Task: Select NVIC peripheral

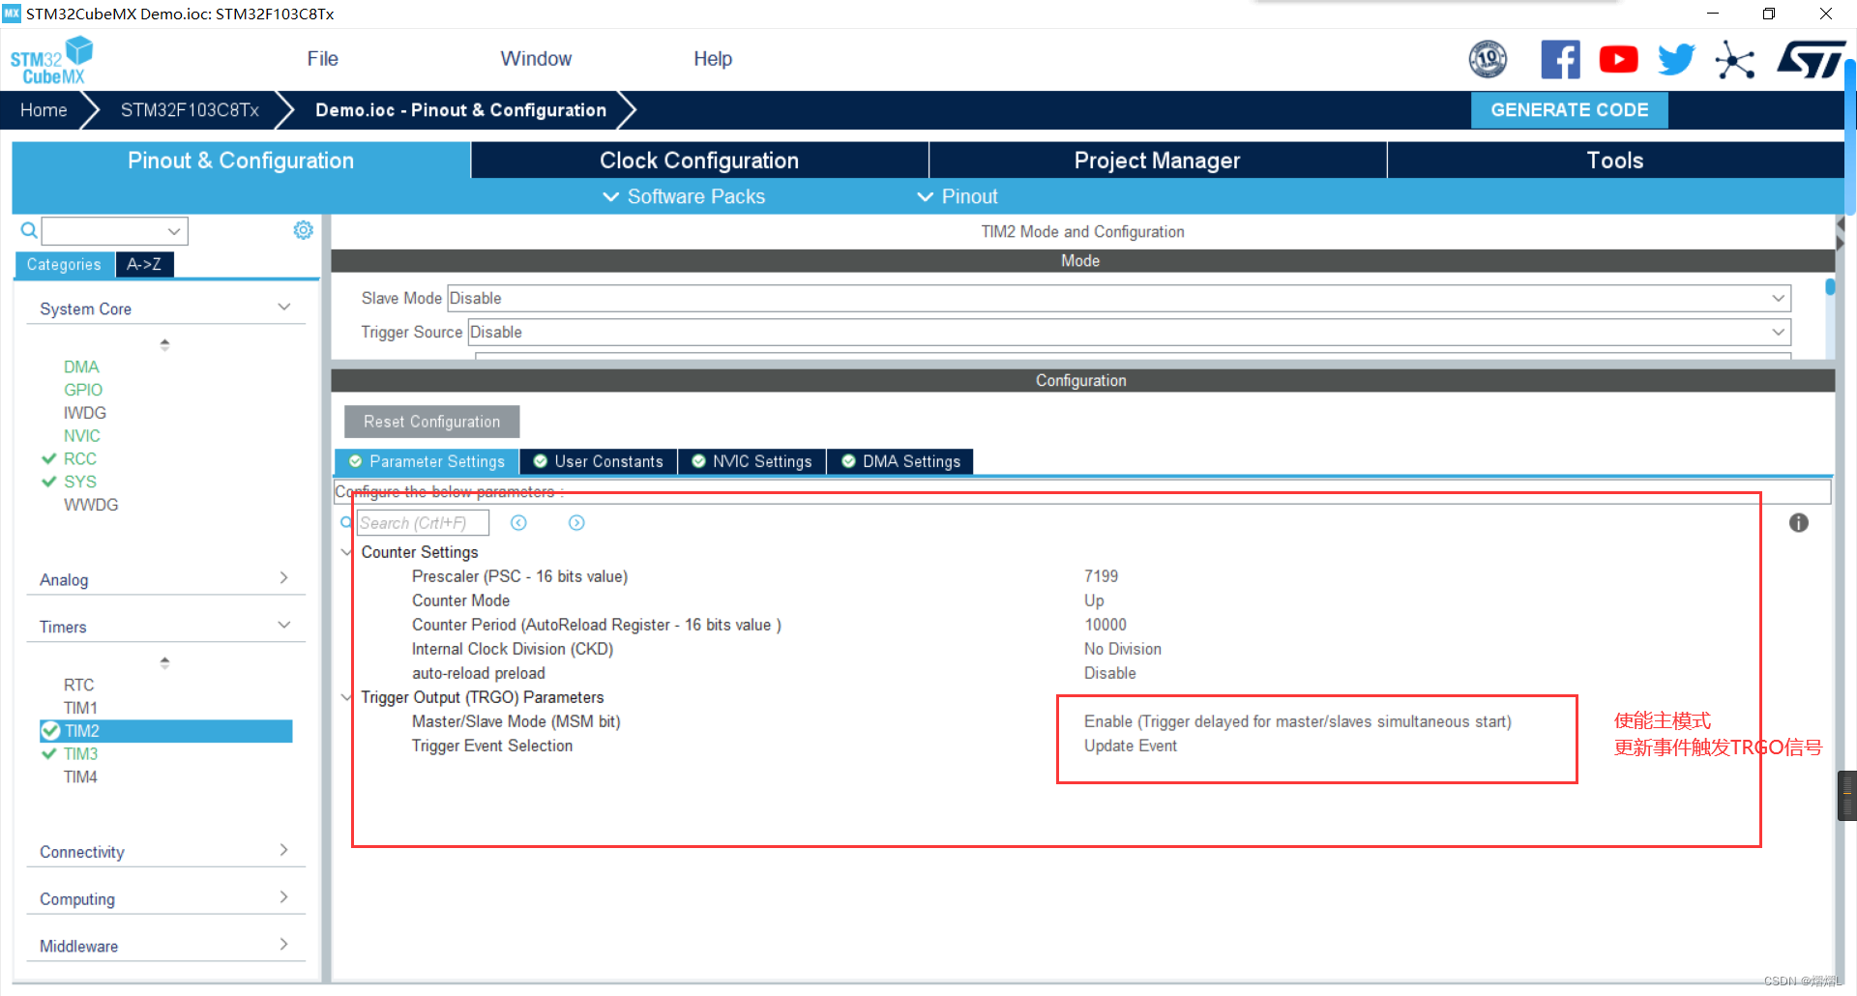Action: [x=82, y=436]
